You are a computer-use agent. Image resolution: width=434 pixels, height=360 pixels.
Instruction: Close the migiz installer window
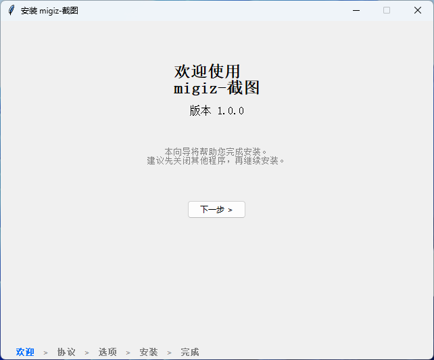[418, 11]
